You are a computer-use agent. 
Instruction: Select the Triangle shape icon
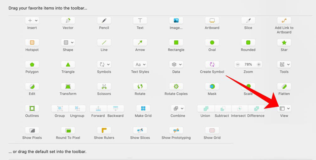68,64
